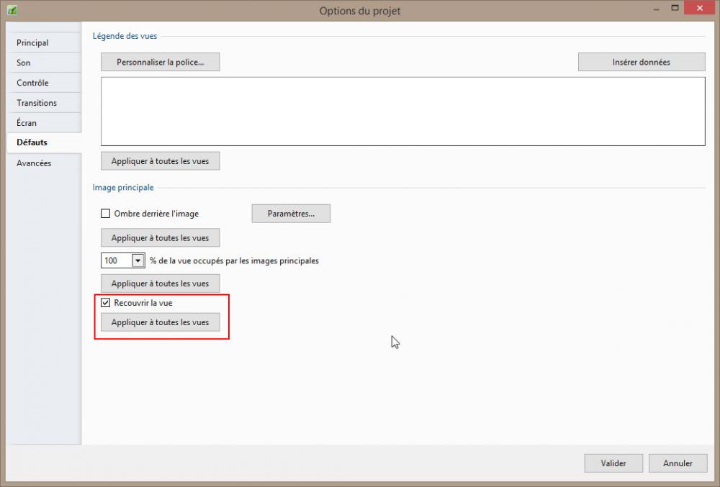Uncheck the Recouvrir la vue checkbox

click(106, 303)
